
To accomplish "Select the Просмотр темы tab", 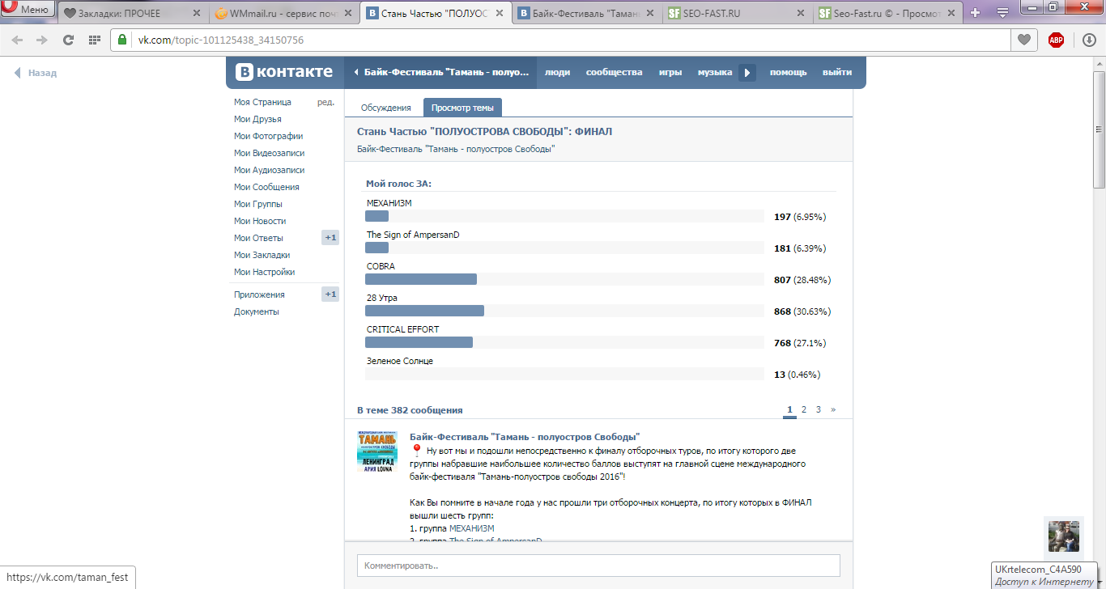I will coord(462,108).
